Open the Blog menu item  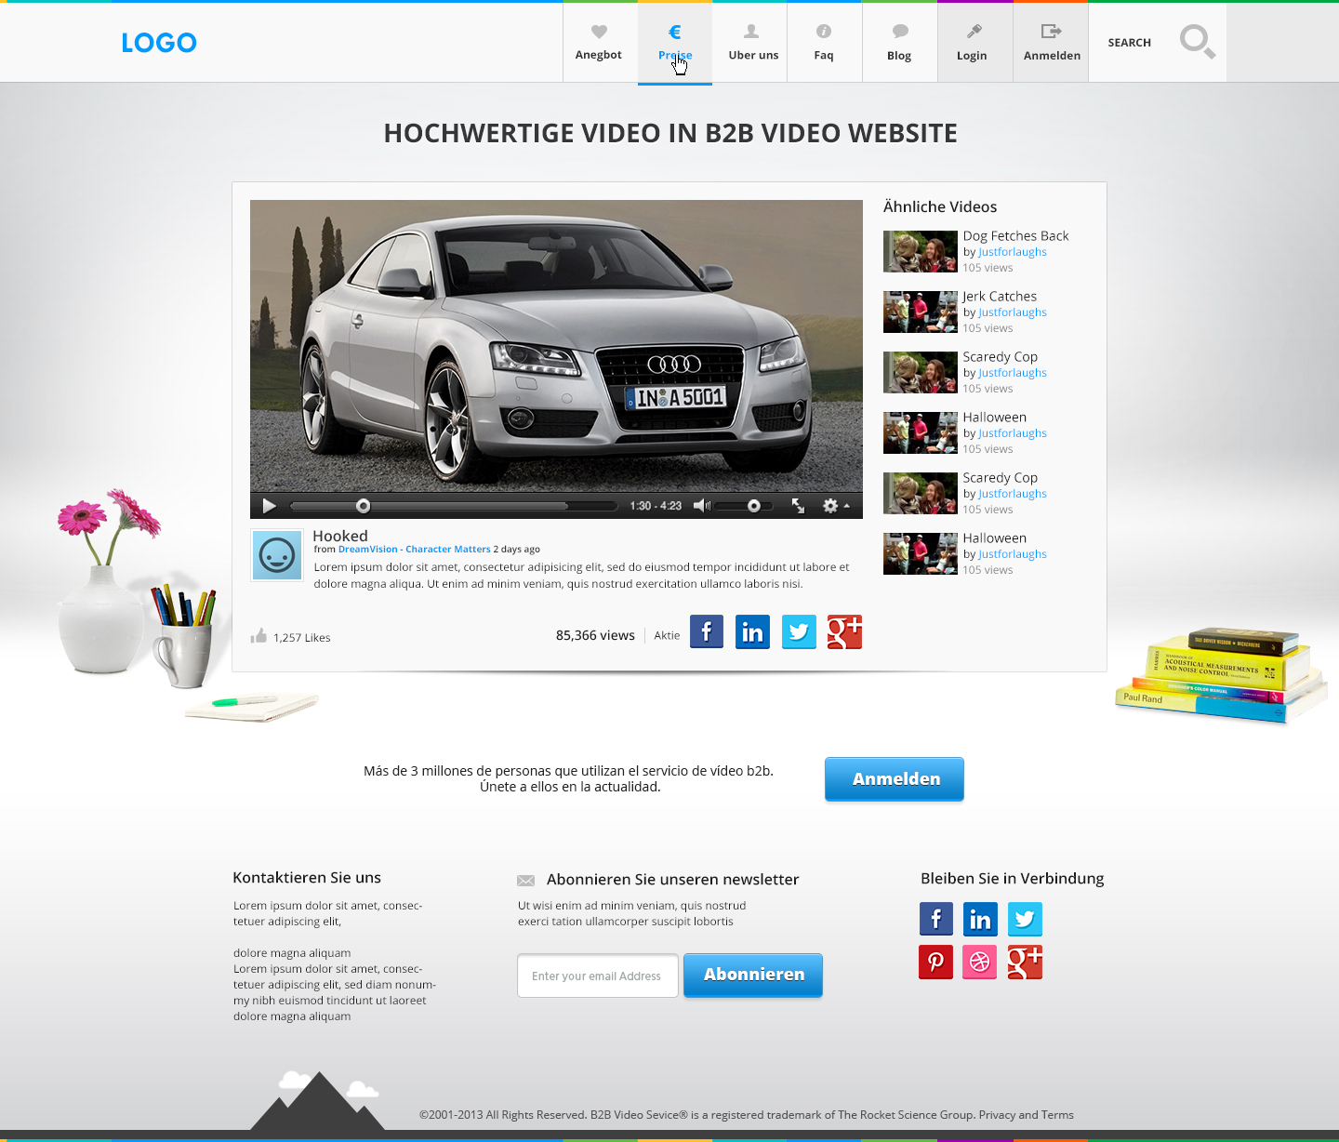(899, 43)
